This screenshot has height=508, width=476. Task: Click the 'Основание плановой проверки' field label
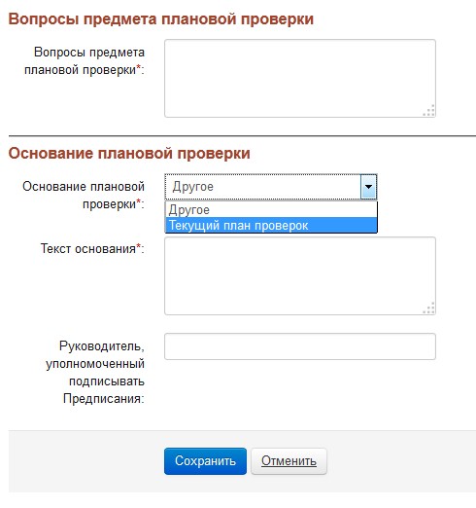tap(84, 196)
